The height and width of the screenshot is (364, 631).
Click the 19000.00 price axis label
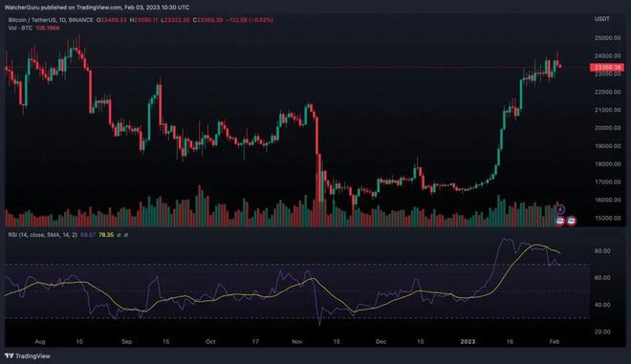(608, 146)
